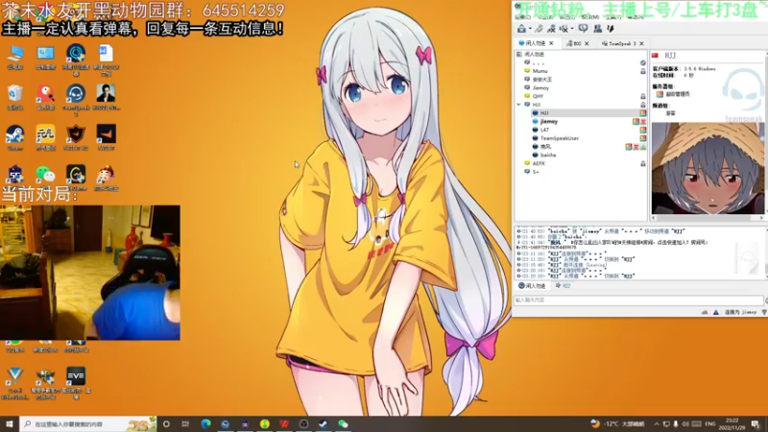768x432 pixels.
Task: Close the TeamSpeak 3 server tab
Action: [641, 43]
